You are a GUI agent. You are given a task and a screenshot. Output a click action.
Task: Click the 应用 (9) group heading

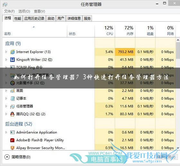13,44
